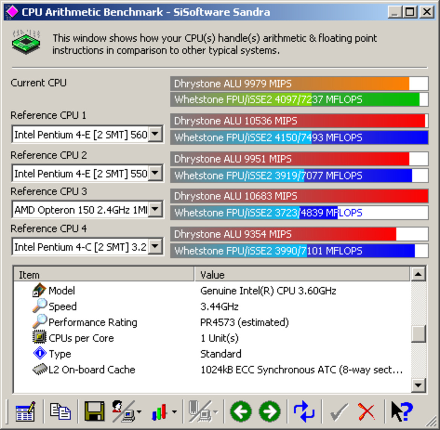The width and height of the screenshot is (440, 430).
Task: Go back with the green left arrow
Action: [x=240, y=412]
